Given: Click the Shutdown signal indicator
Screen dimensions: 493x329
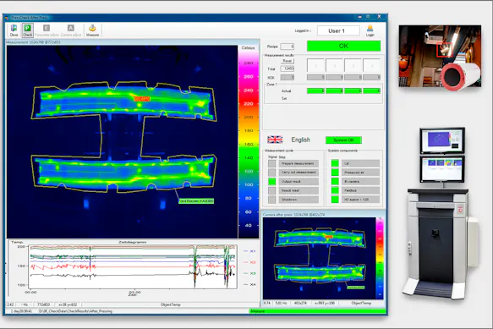Looking at the screenshot, I should (272, 200).
